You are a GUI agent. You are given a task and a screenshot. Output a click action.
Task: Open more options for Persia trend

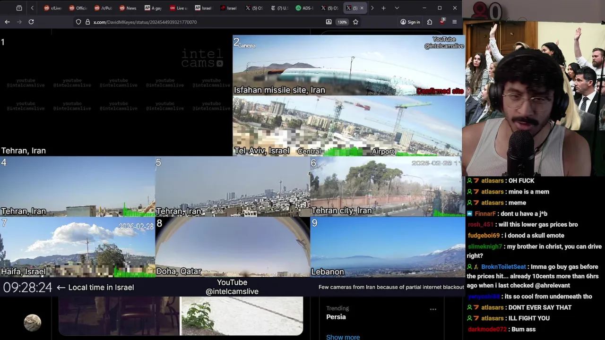pos(433,309)
